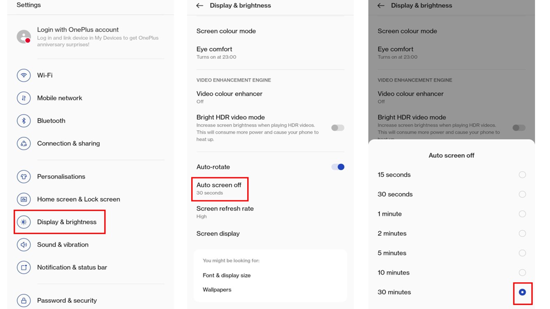This screenshot has height=309, width=550.
Task: Tap the Personalisations shirt icon
Action: (x=24, y=177)
